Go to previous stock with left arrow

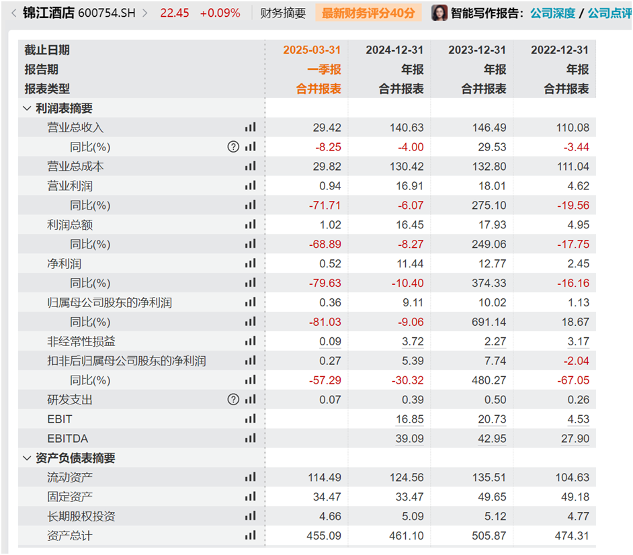pos(13,13)
